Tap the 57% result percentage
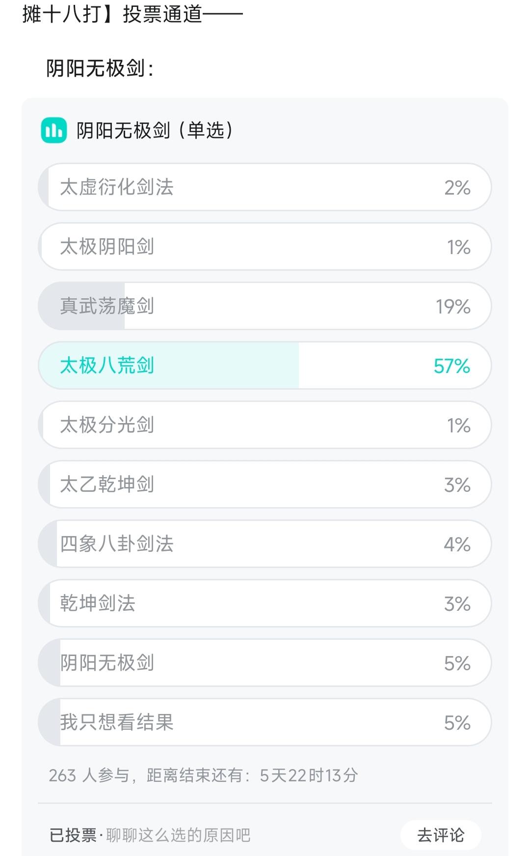 (452, 366)
